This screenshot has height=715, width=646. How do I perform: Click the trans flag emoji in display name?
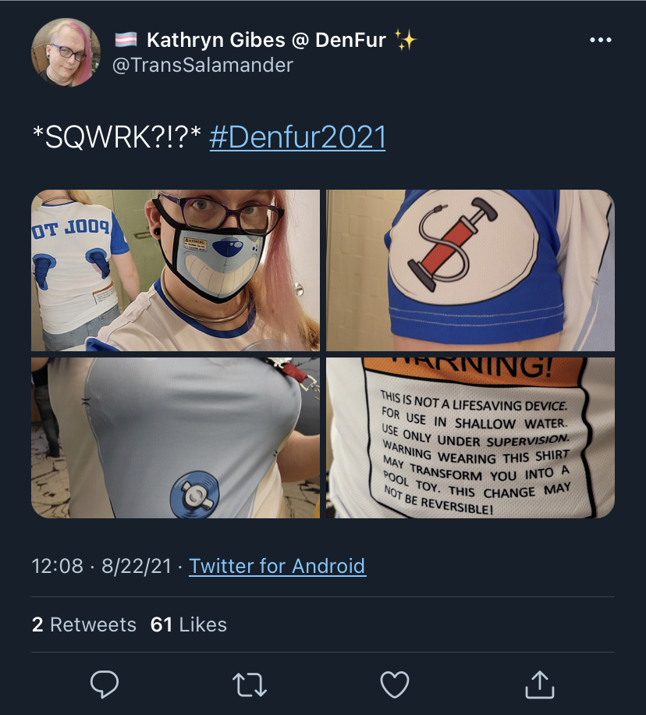pyautogui.click(x=126, y=40)
